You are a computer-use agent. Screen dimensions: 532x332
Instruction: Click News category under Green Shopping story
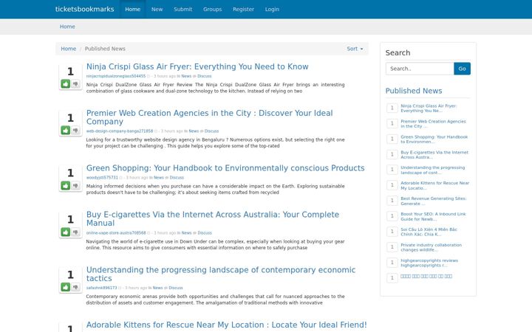(159, 178)
